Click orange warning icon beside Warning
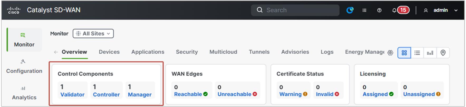The image size is (466, 107). point(305,94)
